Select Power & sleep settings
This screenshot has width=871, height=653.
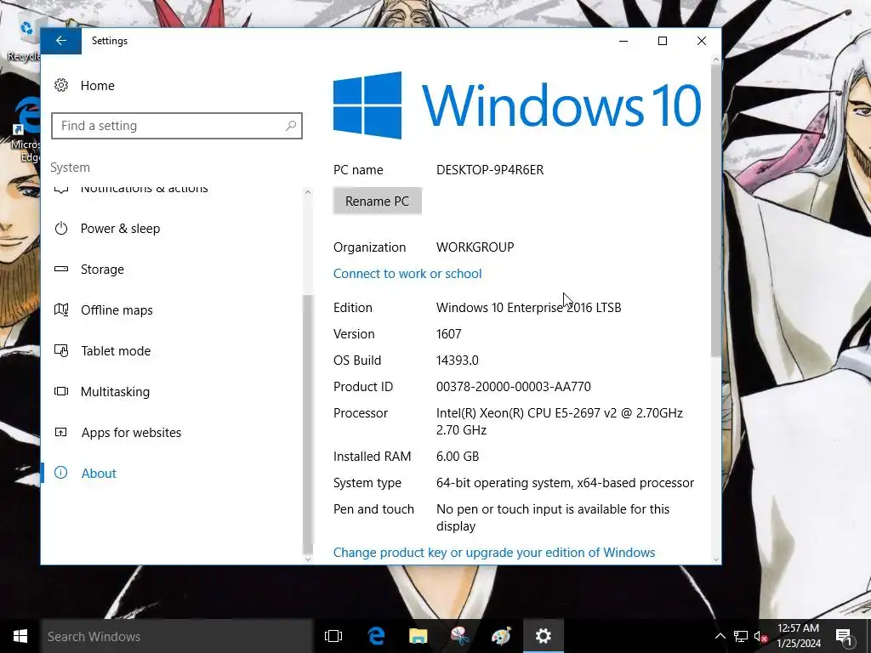tap(120, 228)
